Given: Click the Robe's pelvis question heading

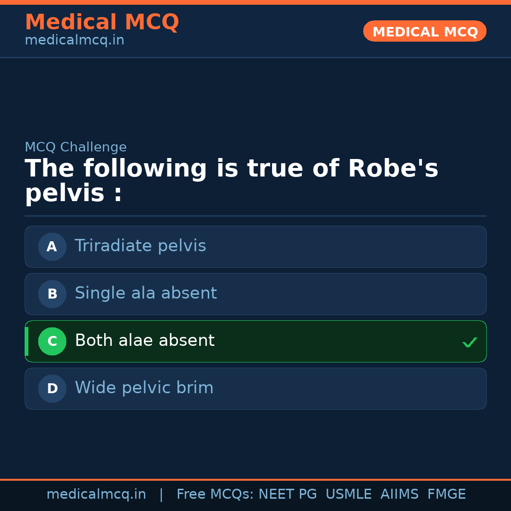Looking at the screenshot, I should click(231, 181).
